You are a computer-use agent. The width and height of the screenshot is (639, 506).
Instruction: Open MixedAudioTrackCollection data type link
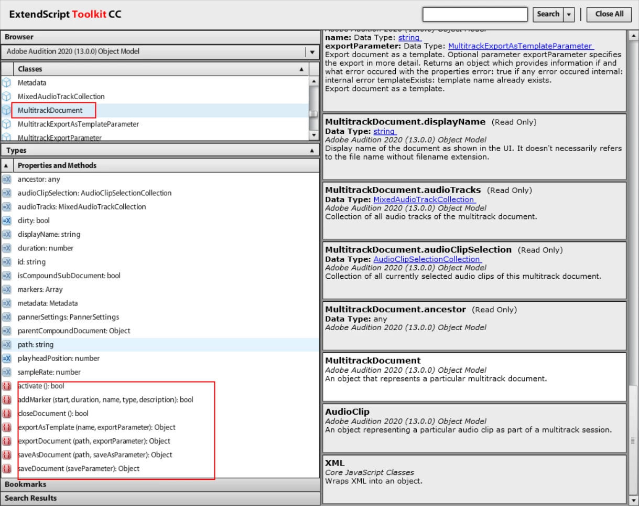click(424, 200)
